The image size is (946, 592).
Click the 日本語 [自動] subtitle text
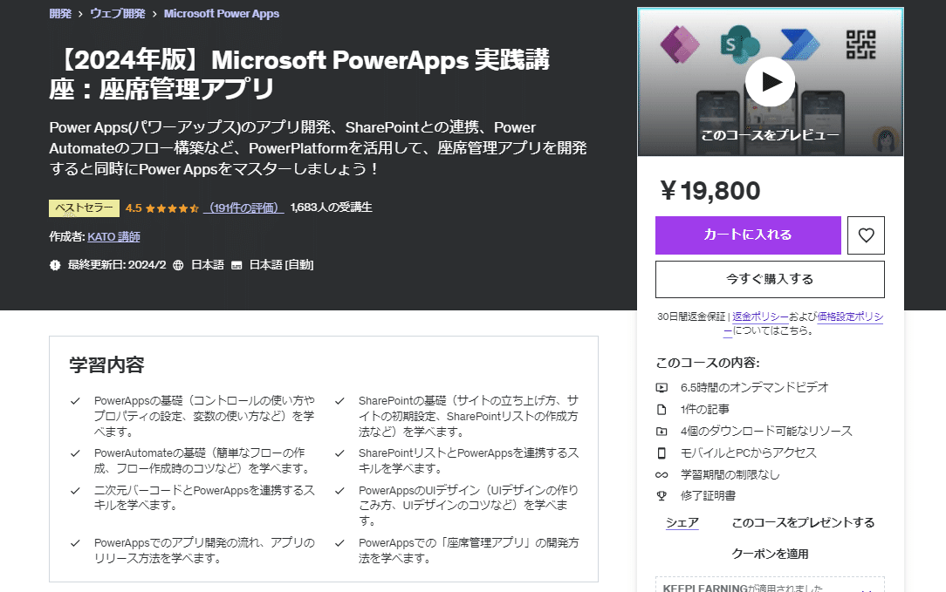point(281,265)
